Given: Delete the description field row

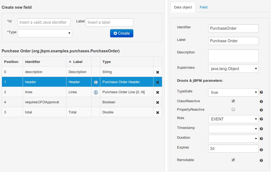Looking at the screenshot, I should tap(158, 72).
